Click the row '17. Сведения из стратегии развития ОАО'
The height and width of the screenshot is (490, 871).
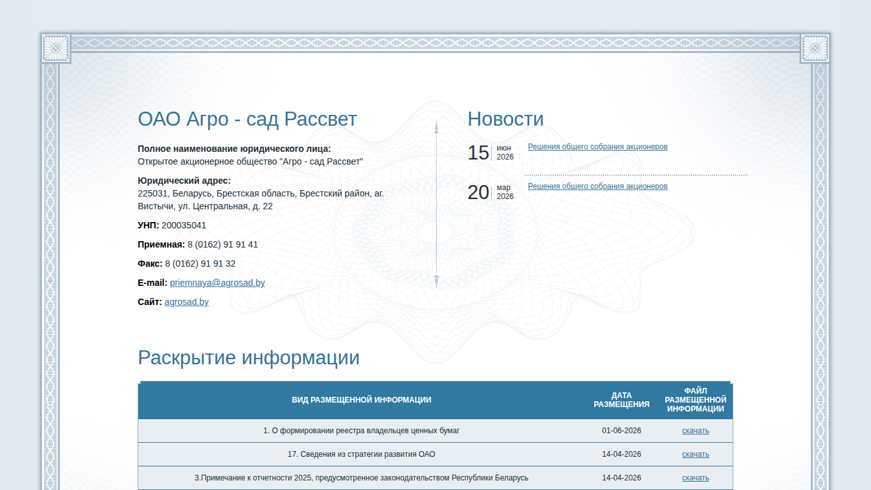click(435, 454)
